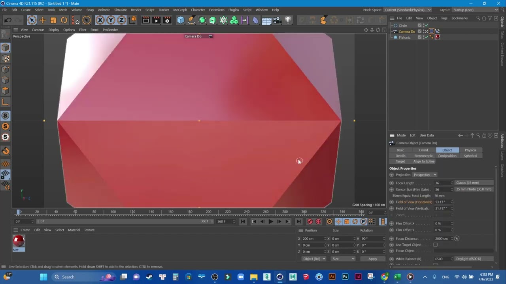Go to start of animation
This screenshot has width=506, height=284.
pyautogui.click(x=243, y=222)
